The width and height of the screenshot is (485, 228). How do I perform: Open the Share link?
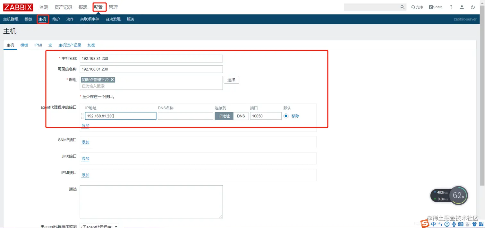click(436, 7)
